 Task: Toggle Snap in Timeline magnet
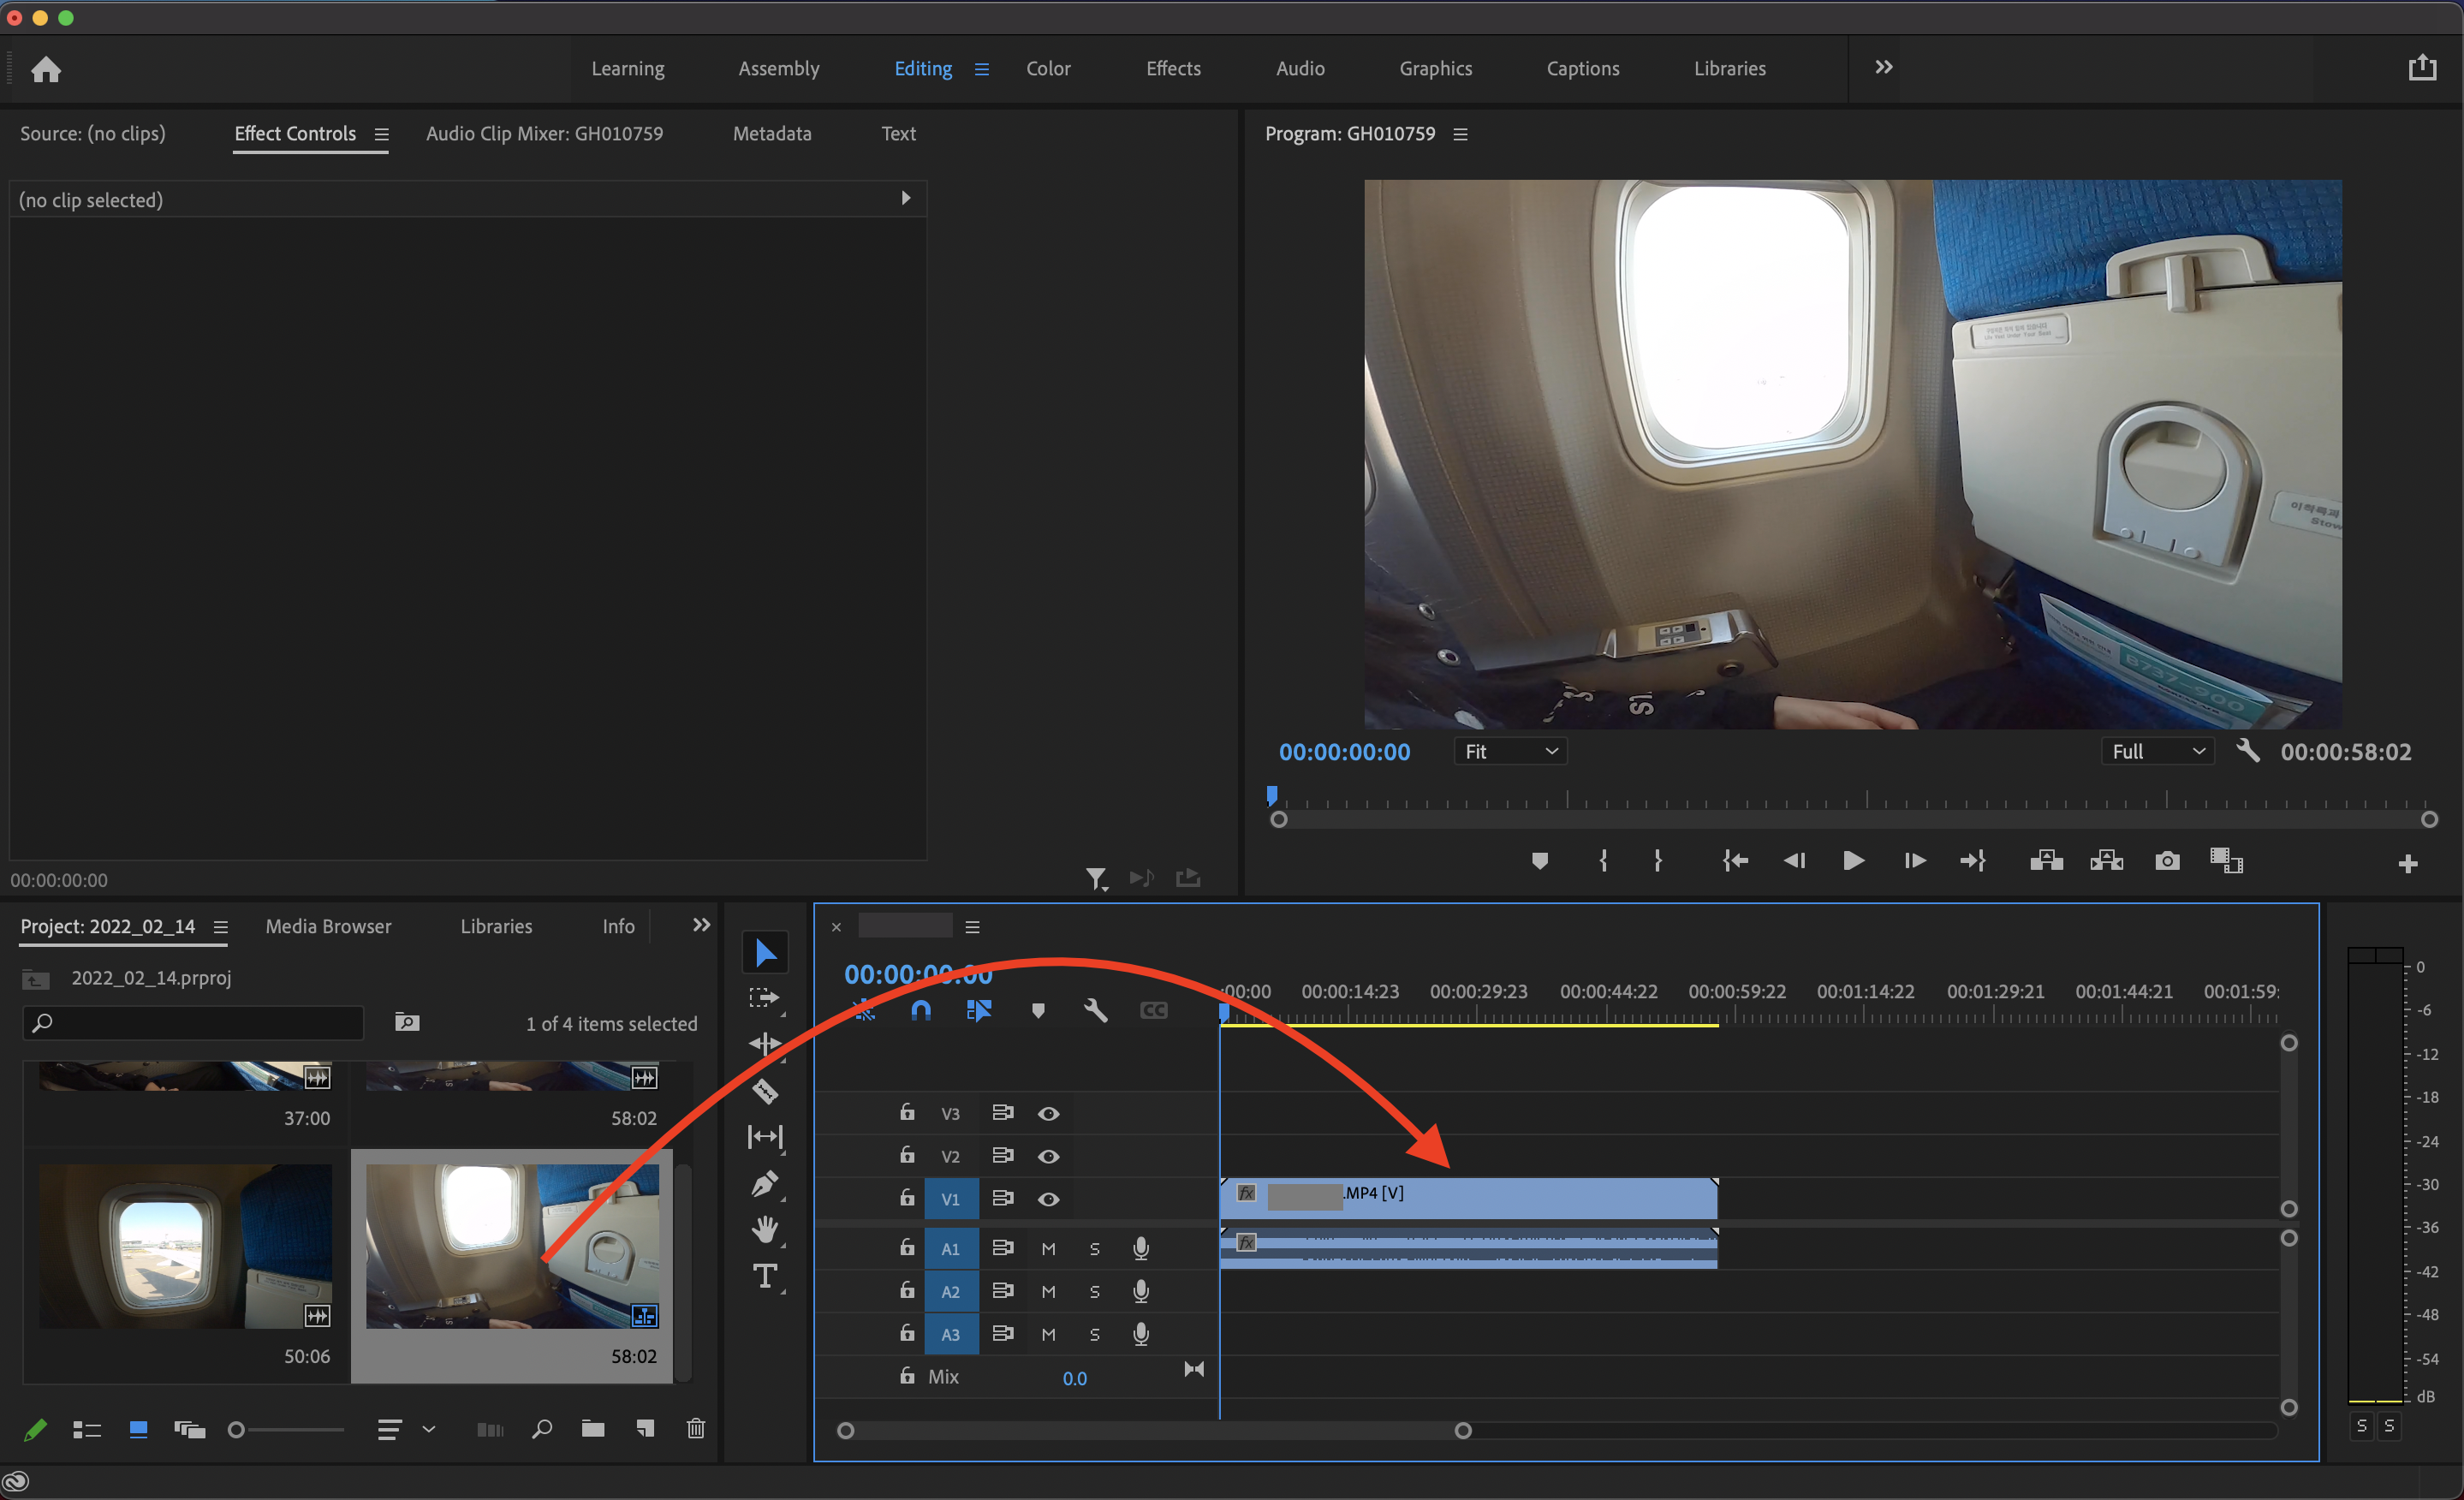pyautogui.click(x=921, y=1011)
